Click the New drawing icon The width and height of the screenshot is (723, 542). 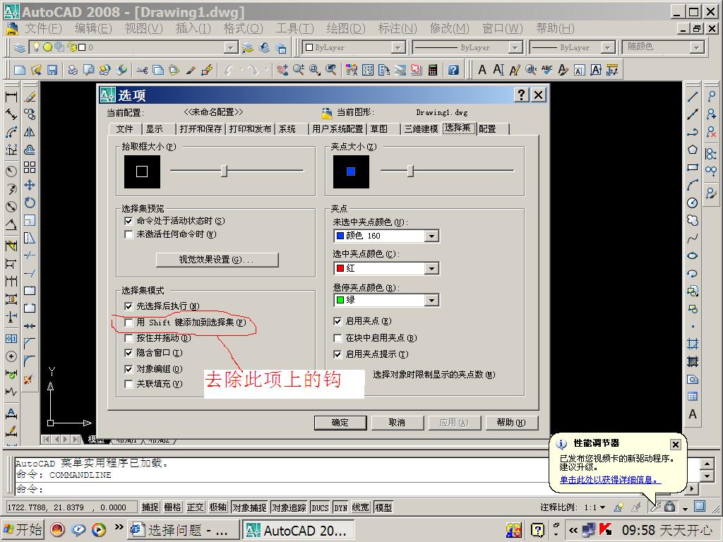20,70
